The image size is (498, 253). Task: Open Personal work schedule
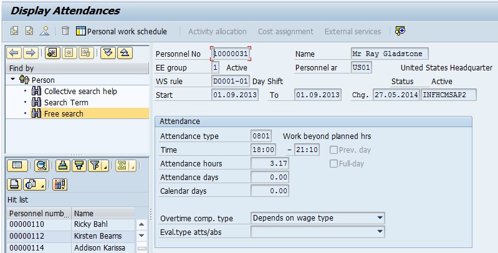(x=122, y=31)
